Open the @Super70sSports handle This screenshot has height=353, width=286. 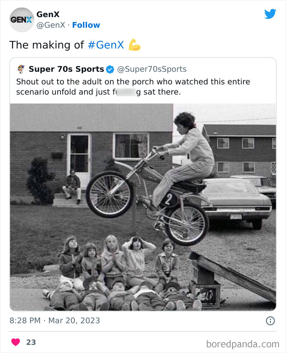click(x=152, y=69)
